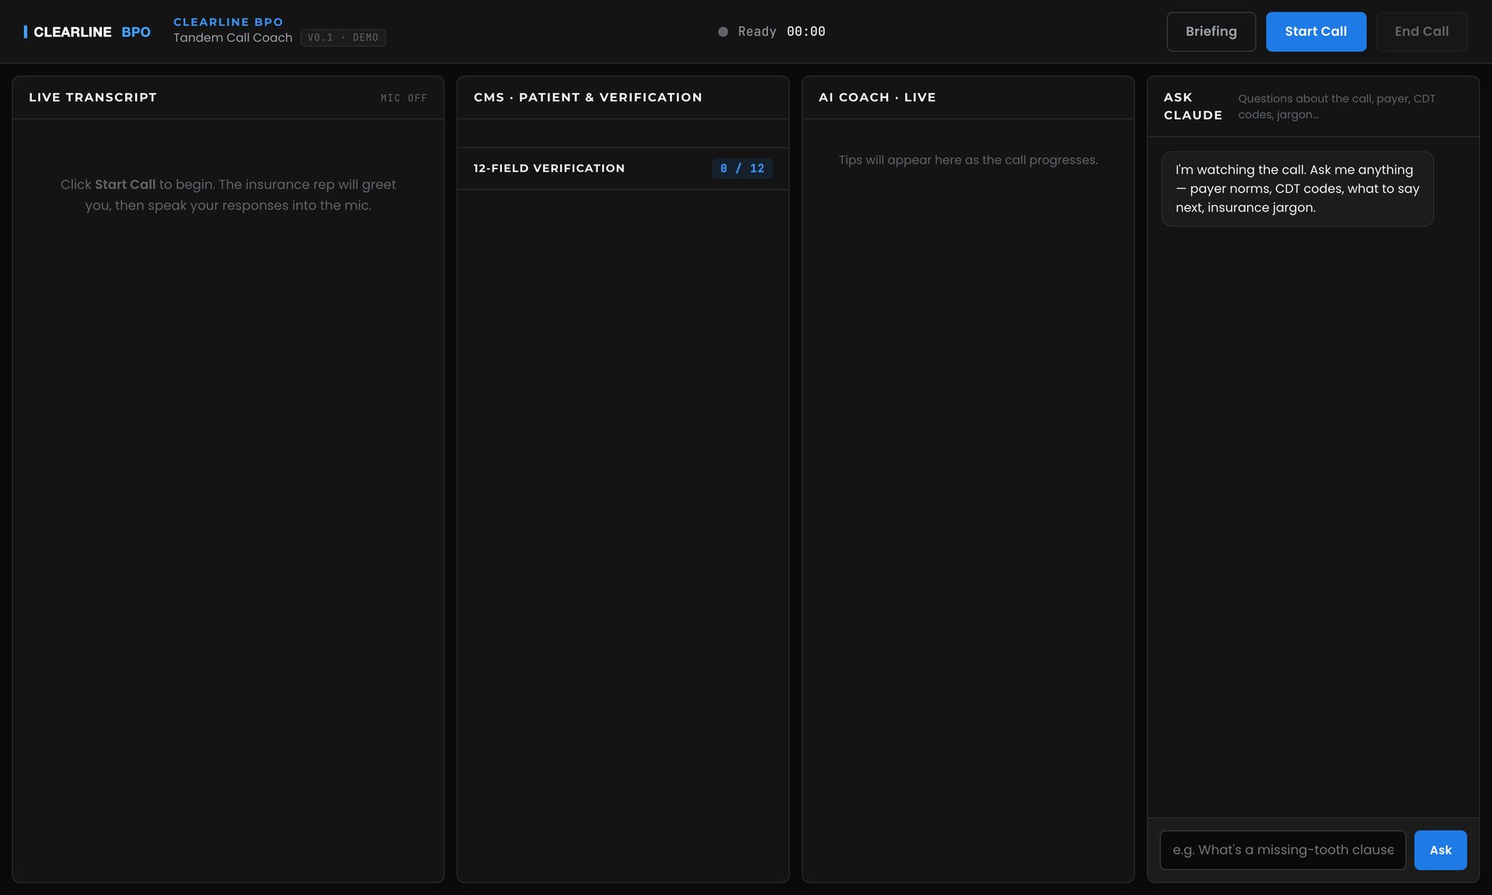Start the call with Start Call

pos(1316,32)
